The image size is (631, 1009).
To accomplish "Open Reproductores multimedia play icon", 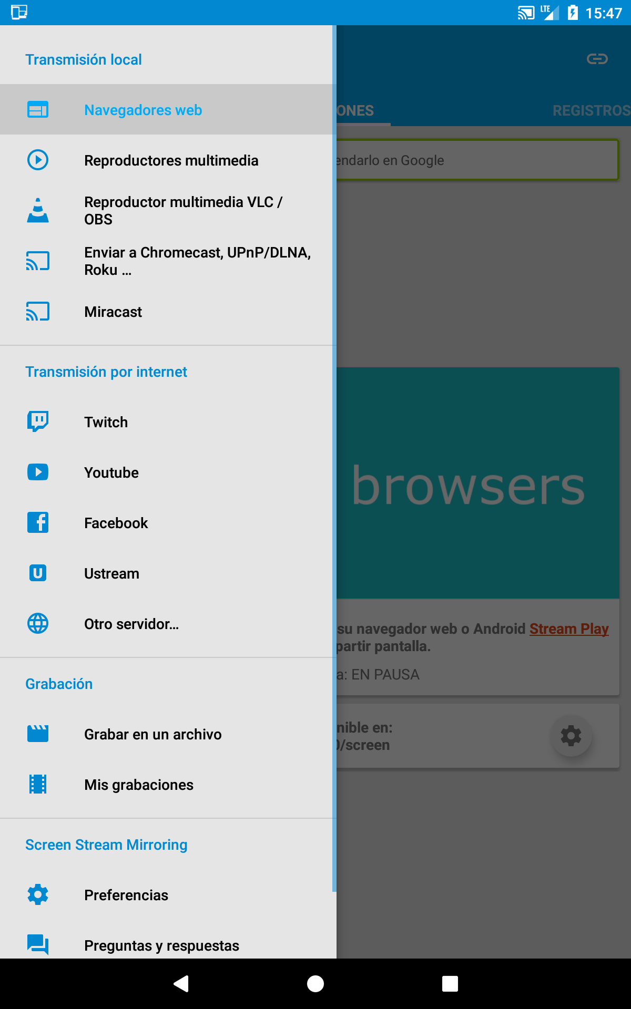I will click(x=38, y=160).
